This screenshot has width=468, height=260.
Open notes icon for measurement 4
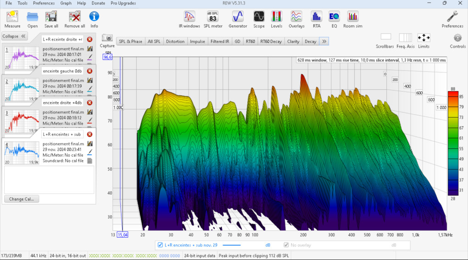(89, 161)
